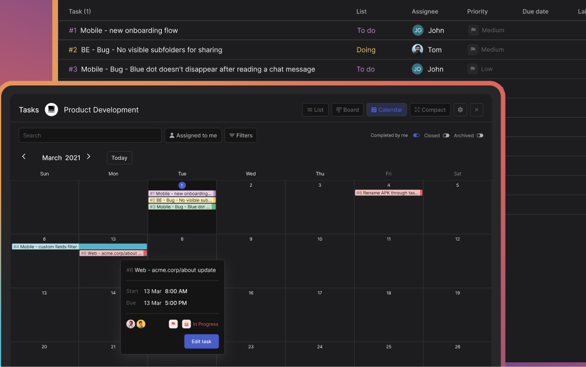Open the settings gear in Tasks panel
This screenshot has height=367, width=586.
click(x=461, y=110)
